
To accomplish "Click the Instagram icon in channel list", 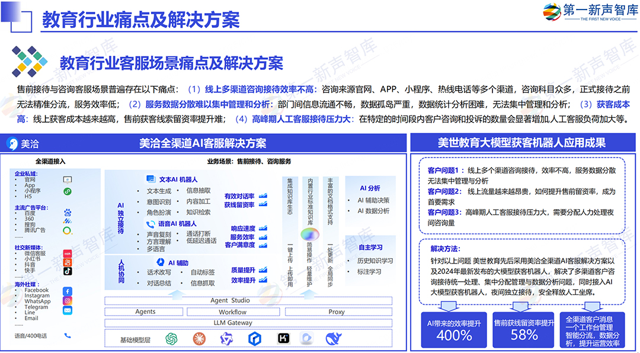I will [x=68, y=301].
